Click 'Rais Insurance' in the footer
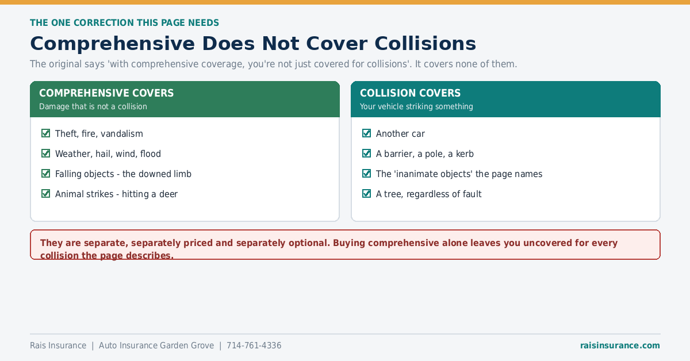Image resolution: width=690 pixels, height=361 pixels. (x=58, y=345)
